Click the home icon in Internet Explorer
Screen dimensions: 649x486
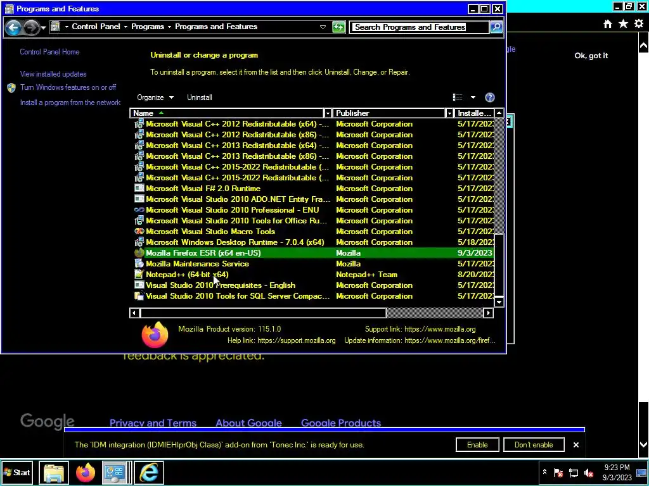click(x=608, y=24)
